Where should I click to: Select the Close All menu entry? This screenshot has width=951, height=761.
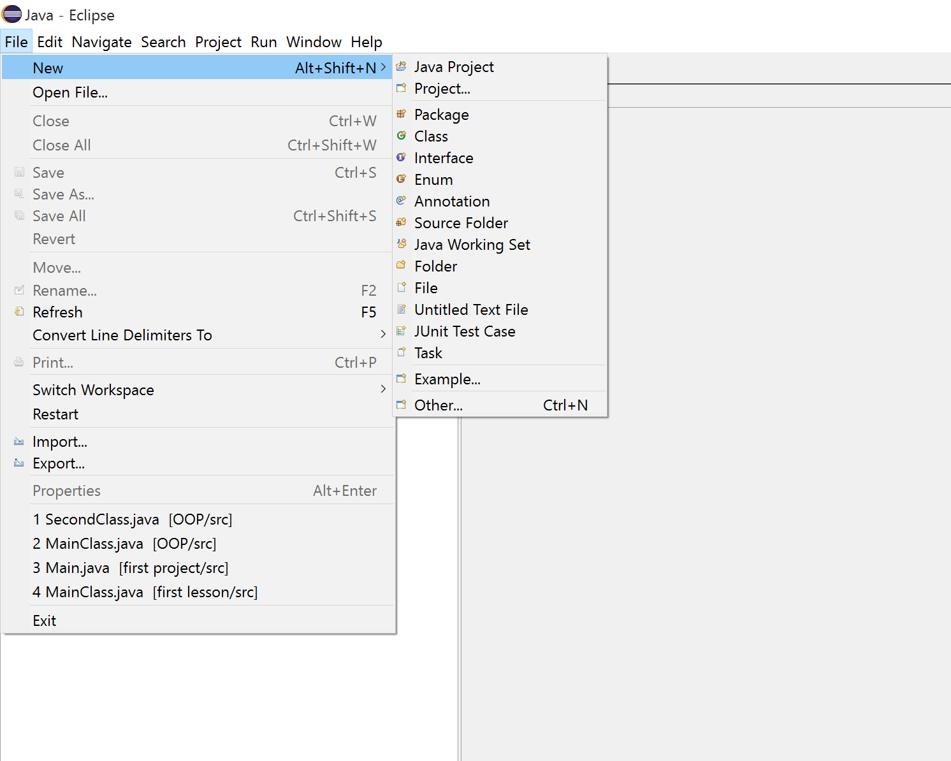click(198, 145)
